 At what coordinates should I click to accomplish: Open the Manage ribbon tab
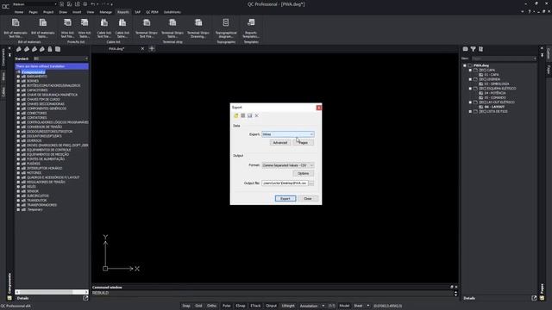pyautogui.click(x=105, y=12)
